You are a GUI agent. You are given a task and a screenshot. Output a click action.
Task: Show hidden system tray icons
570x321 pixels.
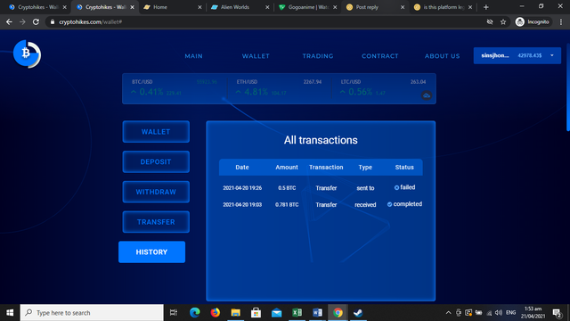click(448, 313)
